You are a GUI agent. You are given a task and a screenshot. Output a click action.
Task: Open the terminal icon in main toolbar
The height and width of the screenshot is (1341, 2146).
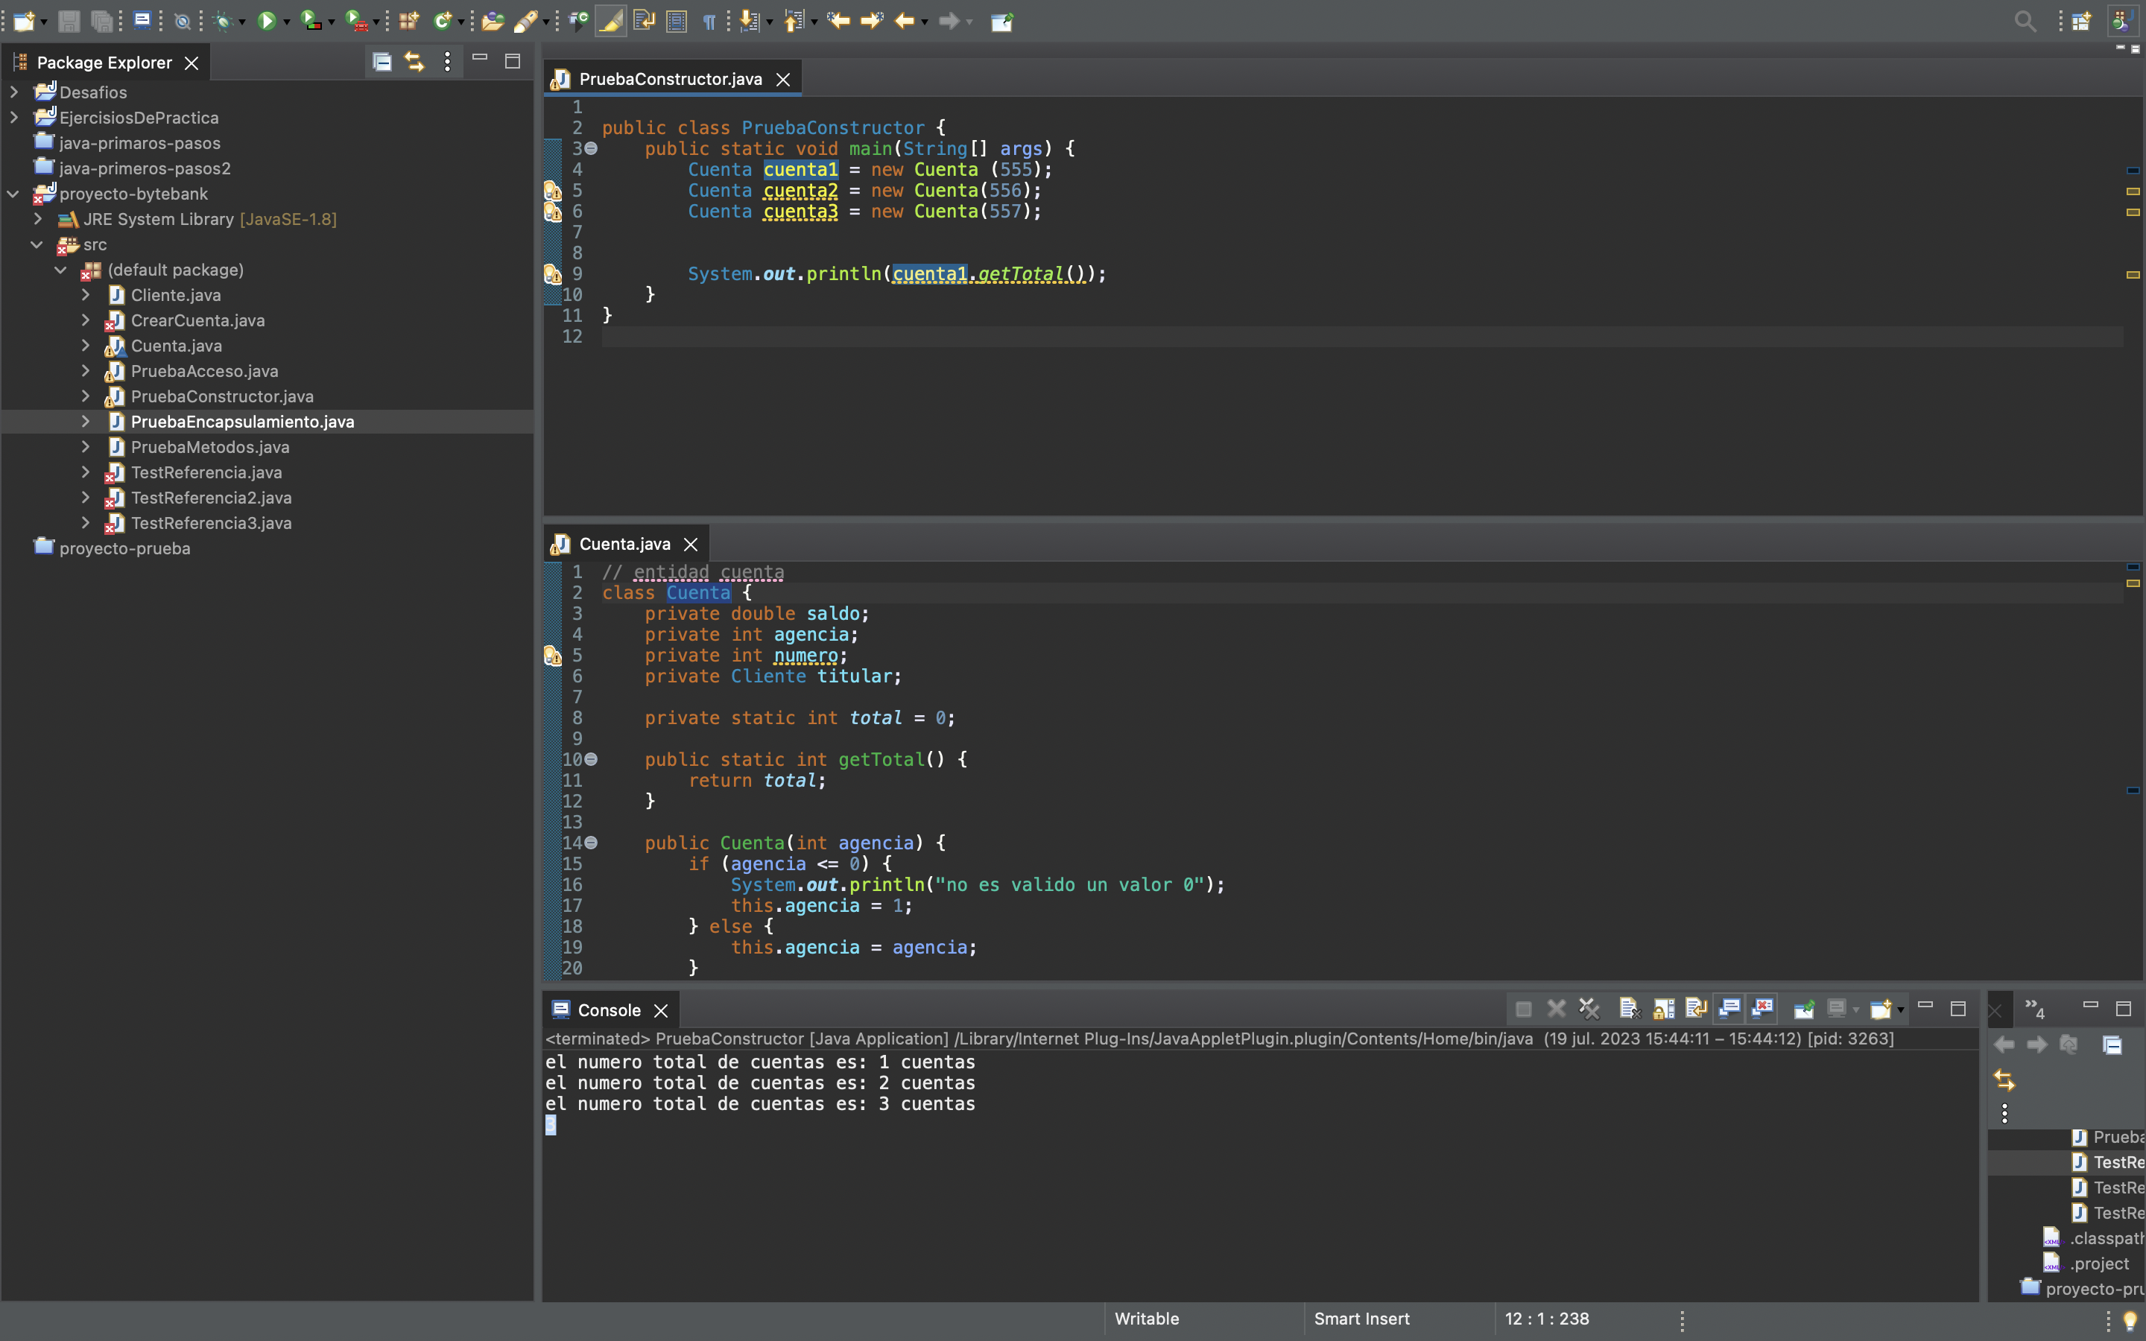(x=142, y=22)
